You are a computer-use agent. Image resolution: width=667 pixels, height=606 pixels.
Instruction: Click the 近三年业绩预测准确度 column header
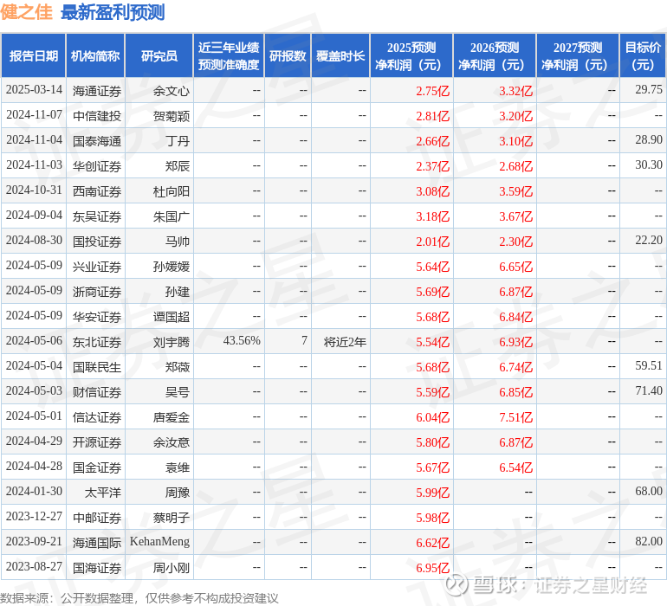click(229, 55)
